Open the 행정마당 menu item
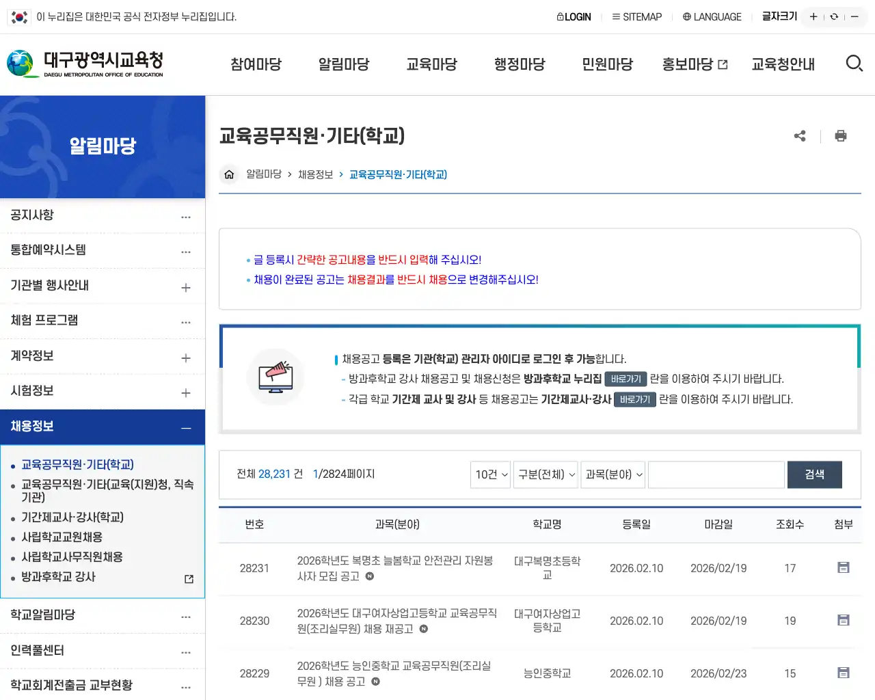 [x=520, y=64]
